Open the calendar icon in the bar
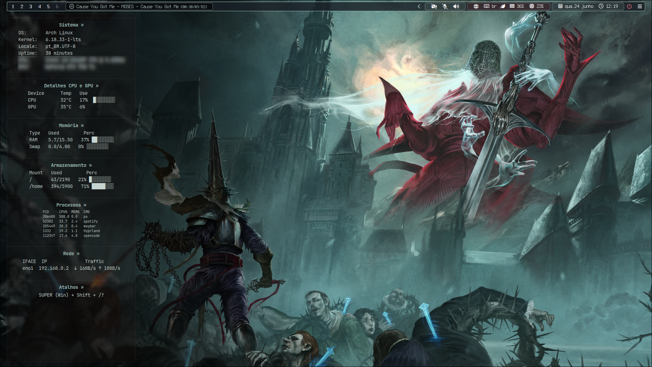This screenshot has width=652, height=367. pyautogui.click(x=560, y=6)
